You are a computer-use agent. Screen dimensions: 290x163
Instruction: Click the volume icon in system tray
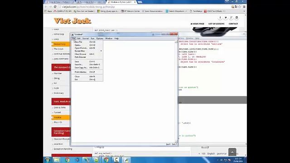[x=222, y=160]
